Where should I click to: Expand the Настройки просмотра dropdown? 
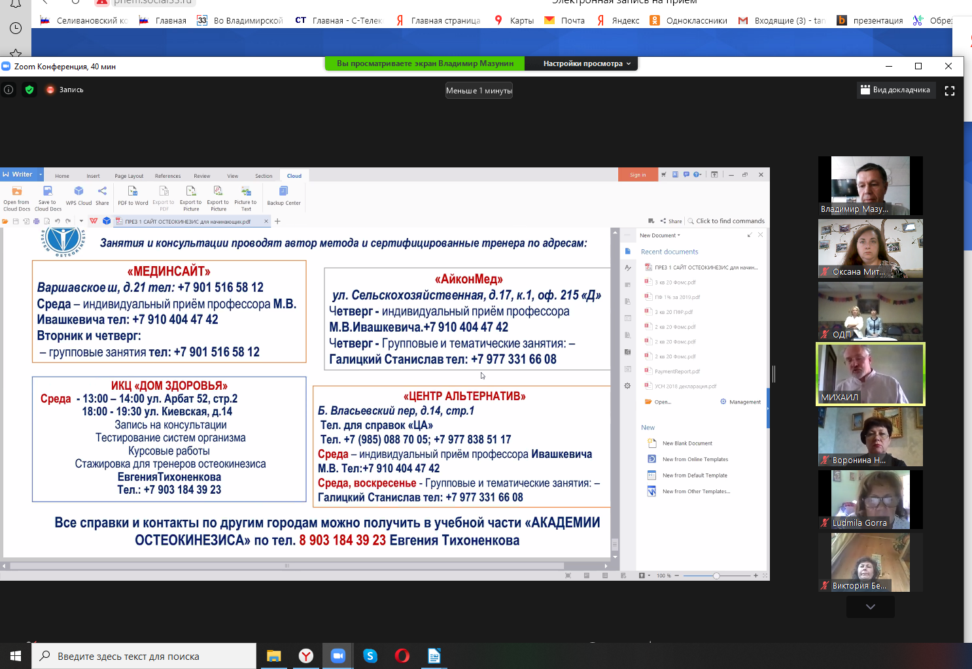point(587,63)
